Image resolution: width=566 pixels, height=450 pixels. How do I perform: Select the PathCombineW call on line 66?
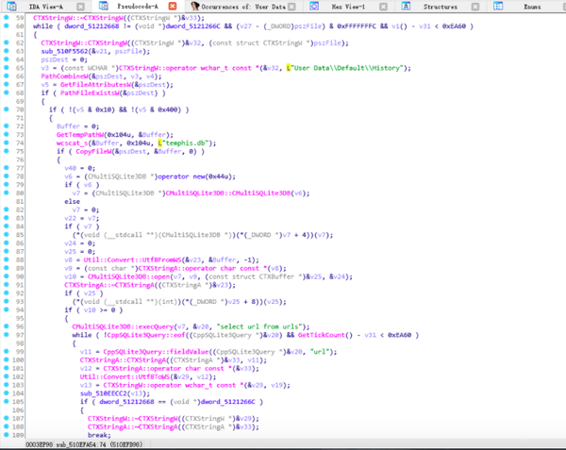[x=64, y=76]
